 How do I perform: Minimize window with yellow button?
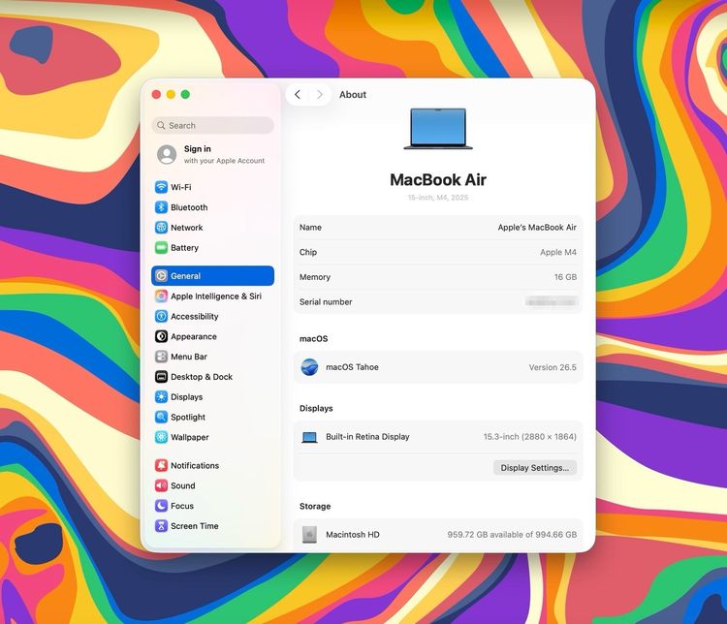(x=171, y=95)
